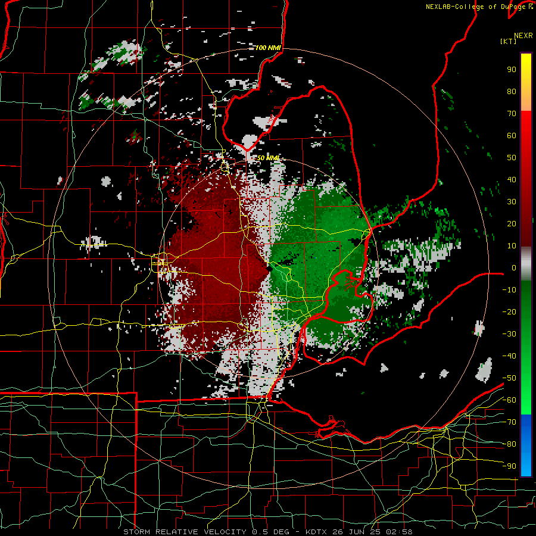Screen dimensions: 536x536
Task: Click the yellow segment of the velocity scale
Action: 526,82
